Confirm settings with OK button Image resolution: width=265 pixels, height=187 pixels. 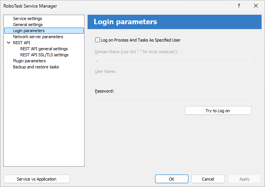(x=171, y=179)
